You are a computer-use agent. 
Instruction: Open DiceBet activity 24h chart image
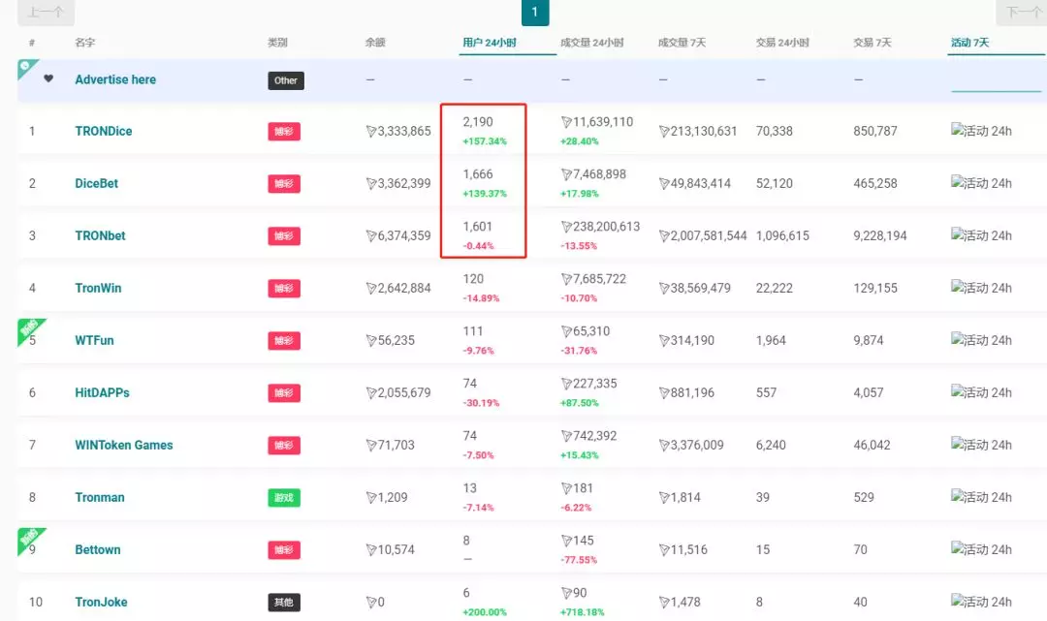[981, 183]
